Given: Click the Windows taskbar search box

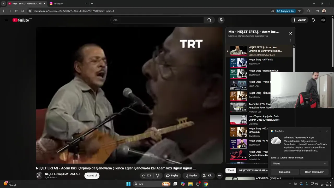Looking at the screenshot, I should [152, 184].
